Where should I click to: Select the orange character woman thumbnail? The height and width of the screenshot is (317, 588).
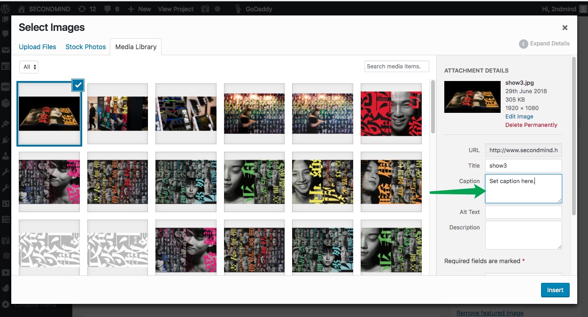tap(391, 182)
